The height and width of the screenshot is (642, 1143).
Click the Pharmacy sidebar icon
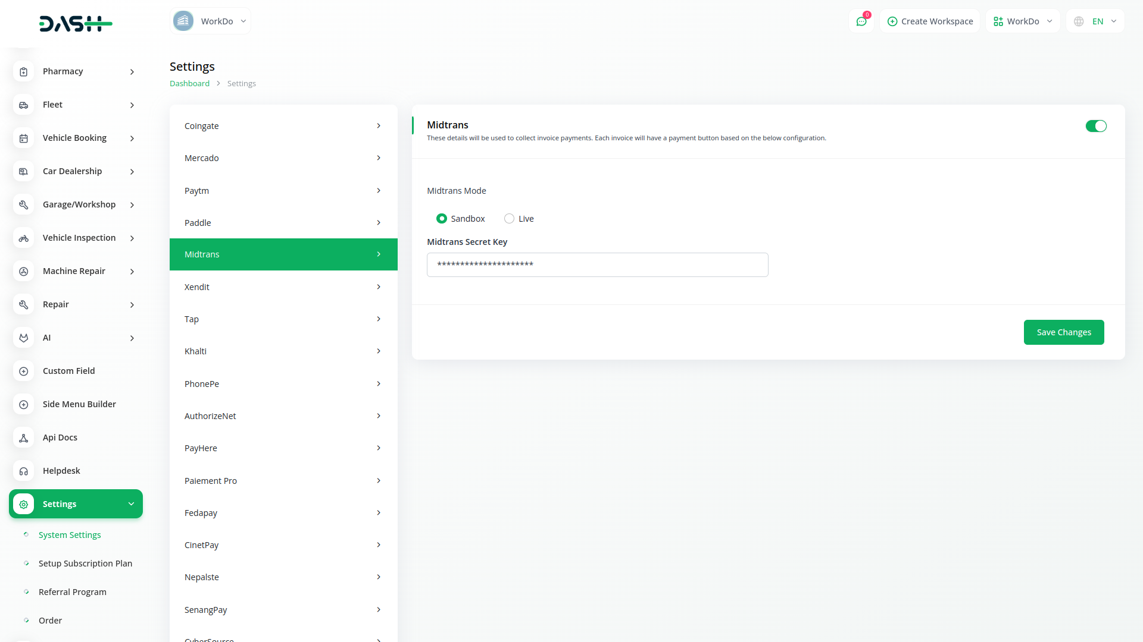tap(24, 71)
